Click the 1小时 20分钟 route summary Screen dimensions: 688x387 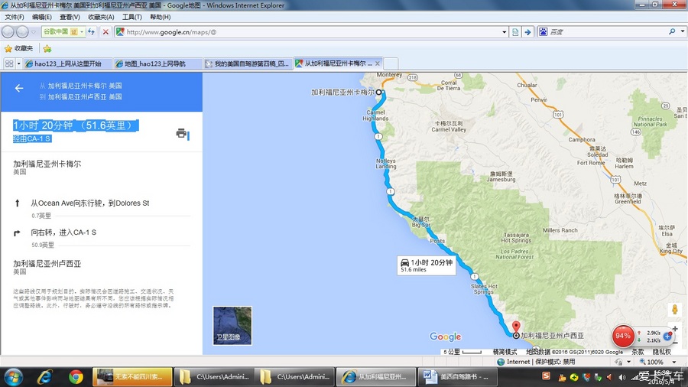click(x=76, y=126)
